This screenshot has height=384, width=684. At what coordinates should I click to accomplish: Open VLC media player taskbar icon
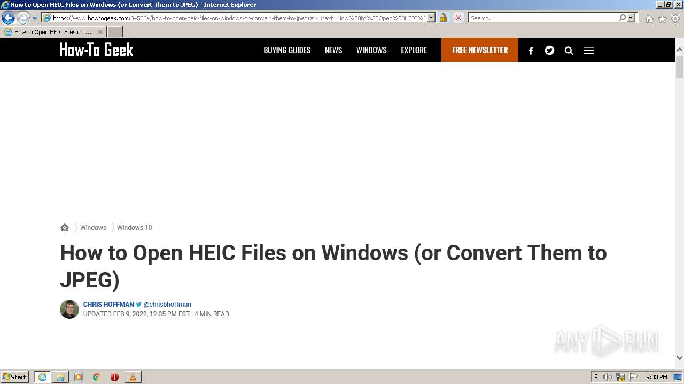coord(133,377)
